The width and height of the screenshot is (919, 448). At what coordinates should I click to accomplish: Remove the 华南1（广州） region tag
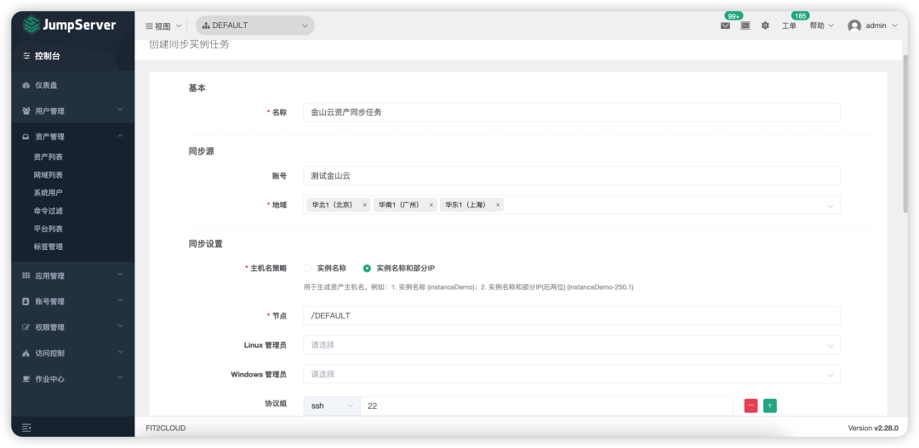coord(431,205)
